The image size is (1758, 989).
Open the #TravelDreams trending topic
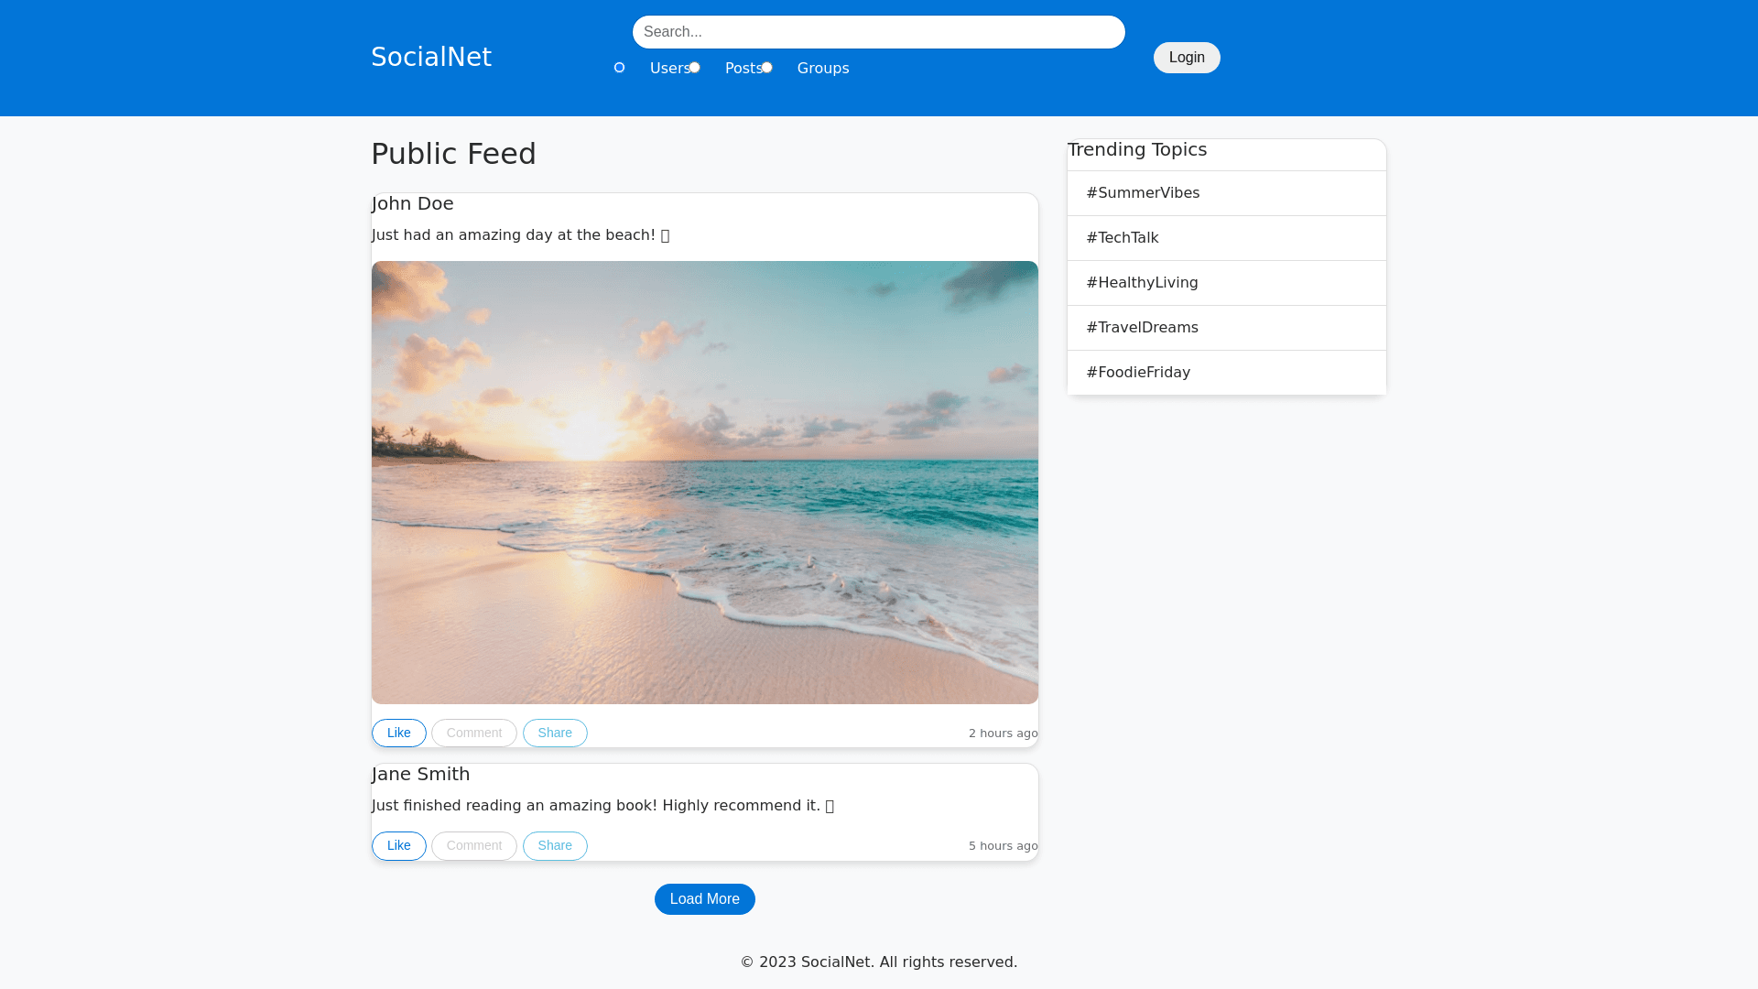click(x=1142, y=328)
